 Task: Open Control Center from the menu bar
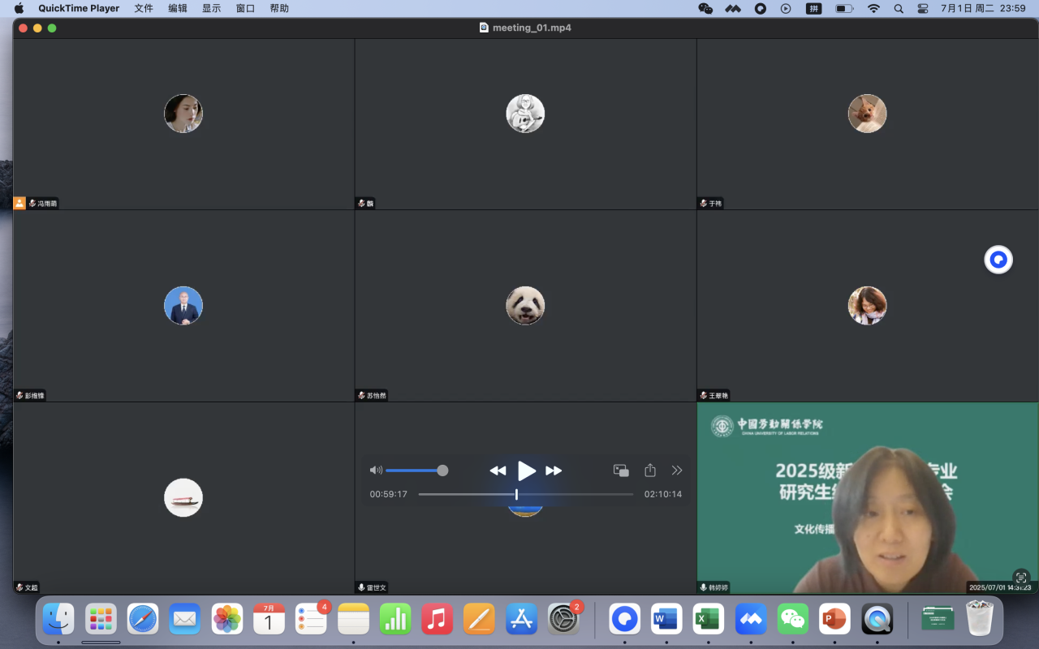click(923, 8)
